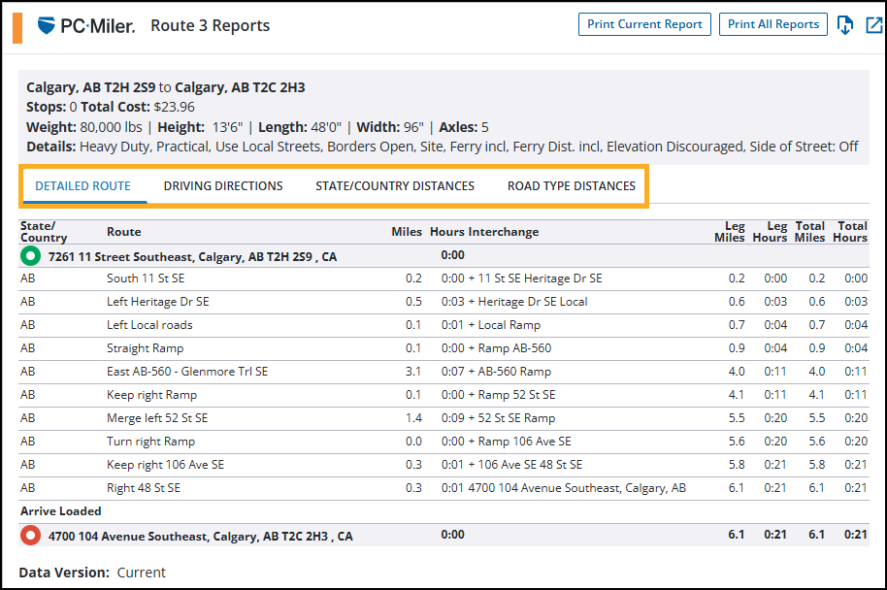Select the South 11 St SE row
This screenshot has width=887, height=590.
pos(443,279)
